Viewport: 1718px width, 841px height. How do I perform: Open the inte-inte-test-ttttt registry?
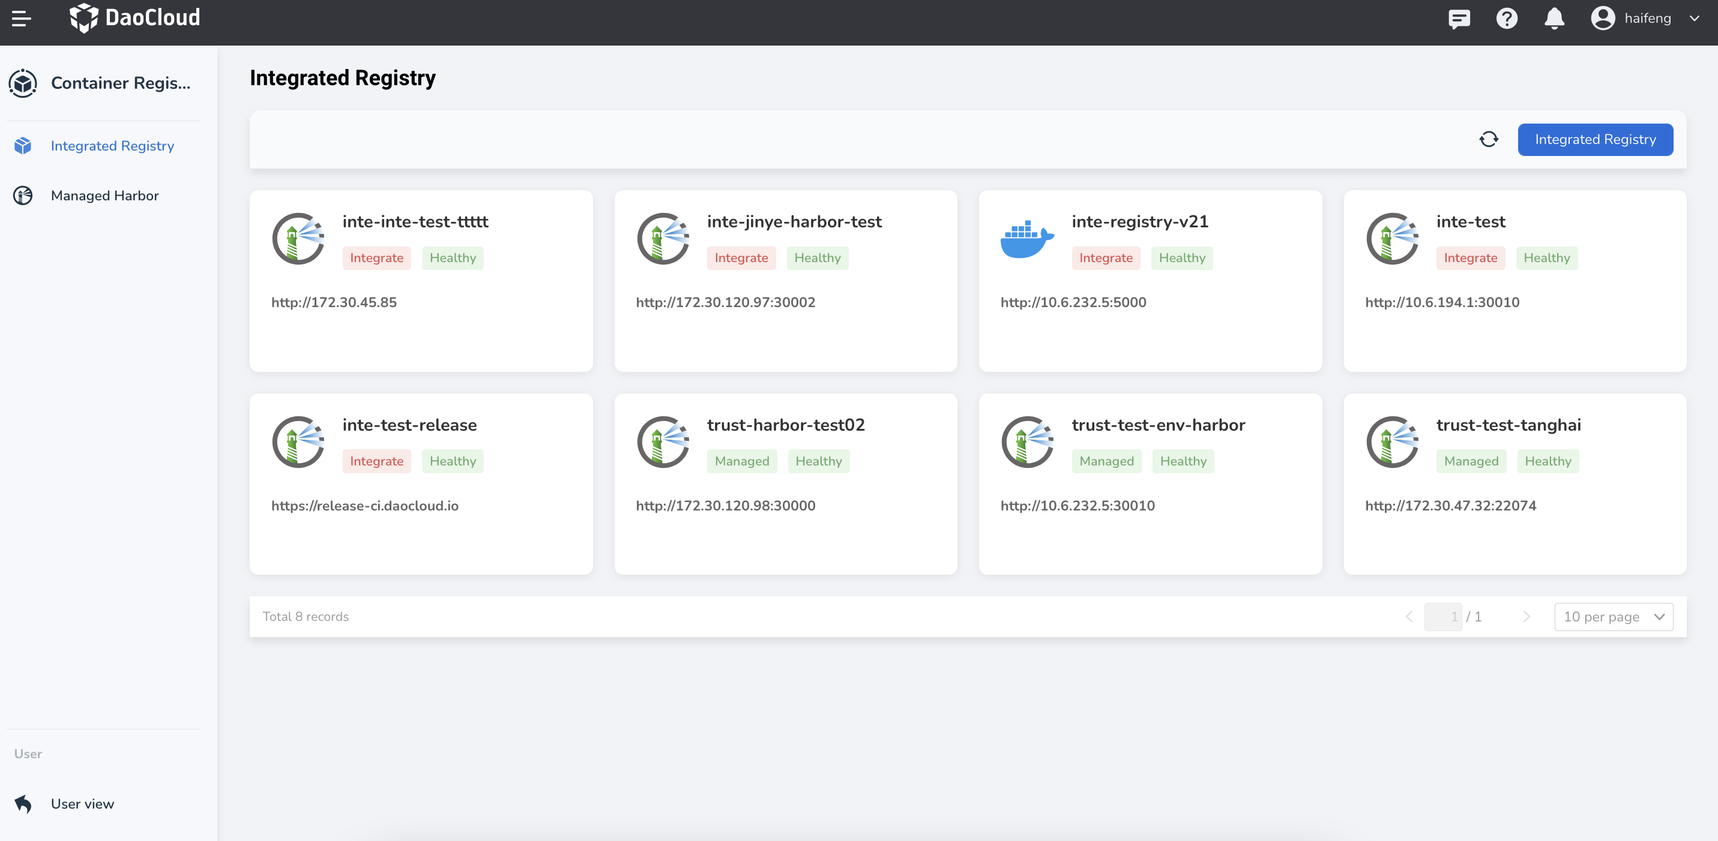[415, 222]
